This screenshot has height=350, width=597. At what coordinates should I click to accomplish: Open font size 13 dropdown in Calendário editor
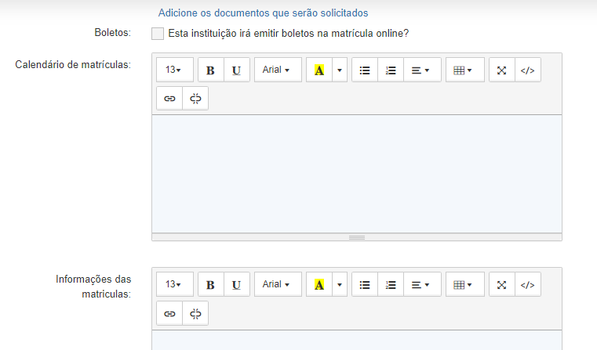click(175, 70)
